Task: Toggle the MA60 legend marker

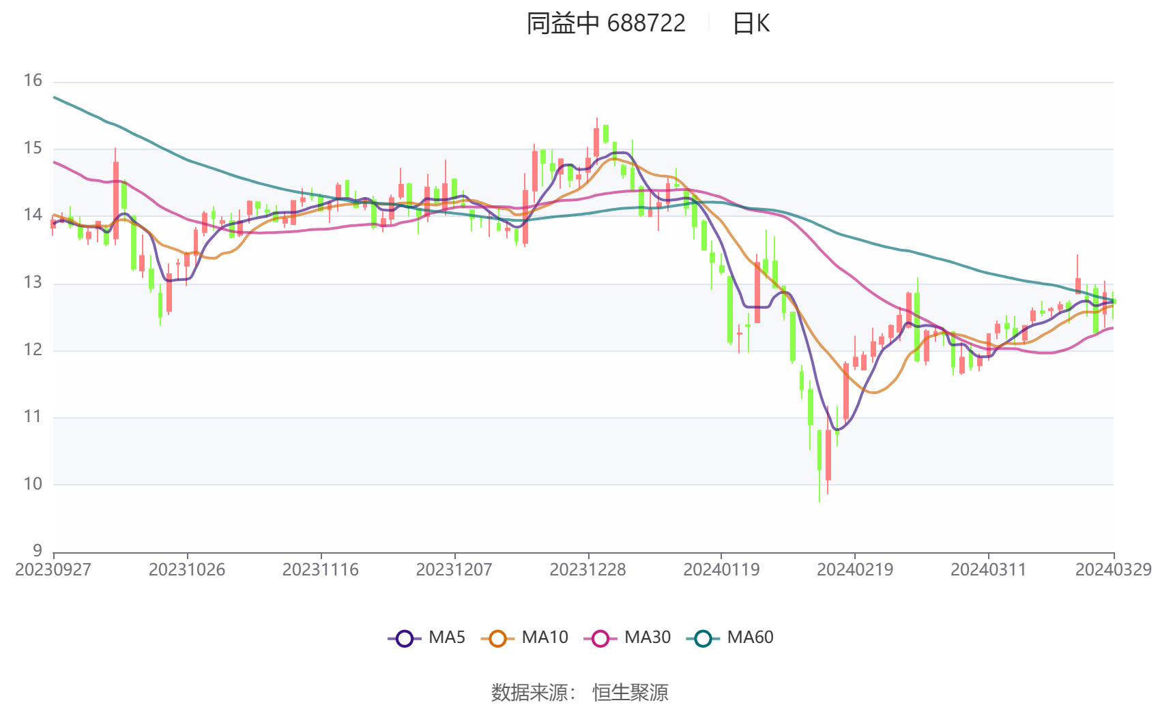Action: pyautogui.click(x=703, y=639)
